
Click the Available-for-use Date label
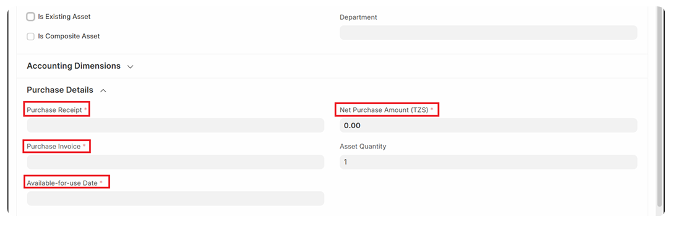point(62,183)
